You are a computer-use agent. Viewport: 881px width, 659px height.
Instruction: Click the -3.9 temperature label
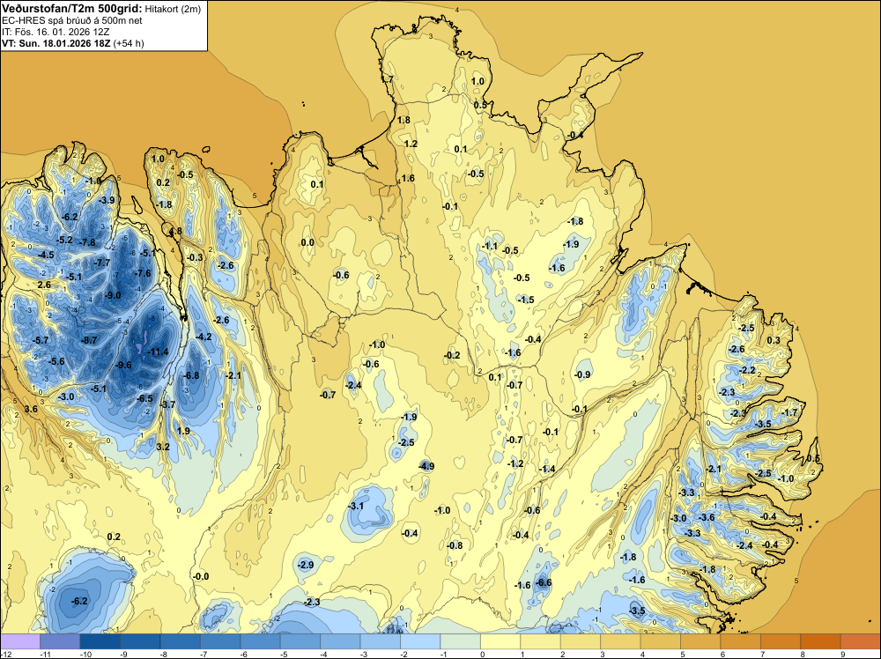pyautogui.click(x=107, y=200)
